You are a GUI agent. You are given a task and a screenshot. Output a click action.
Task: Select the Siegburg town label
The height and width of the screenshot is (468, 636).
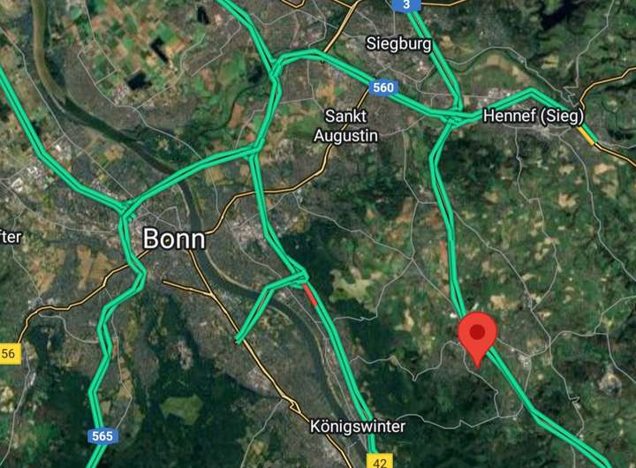(398, 43)
